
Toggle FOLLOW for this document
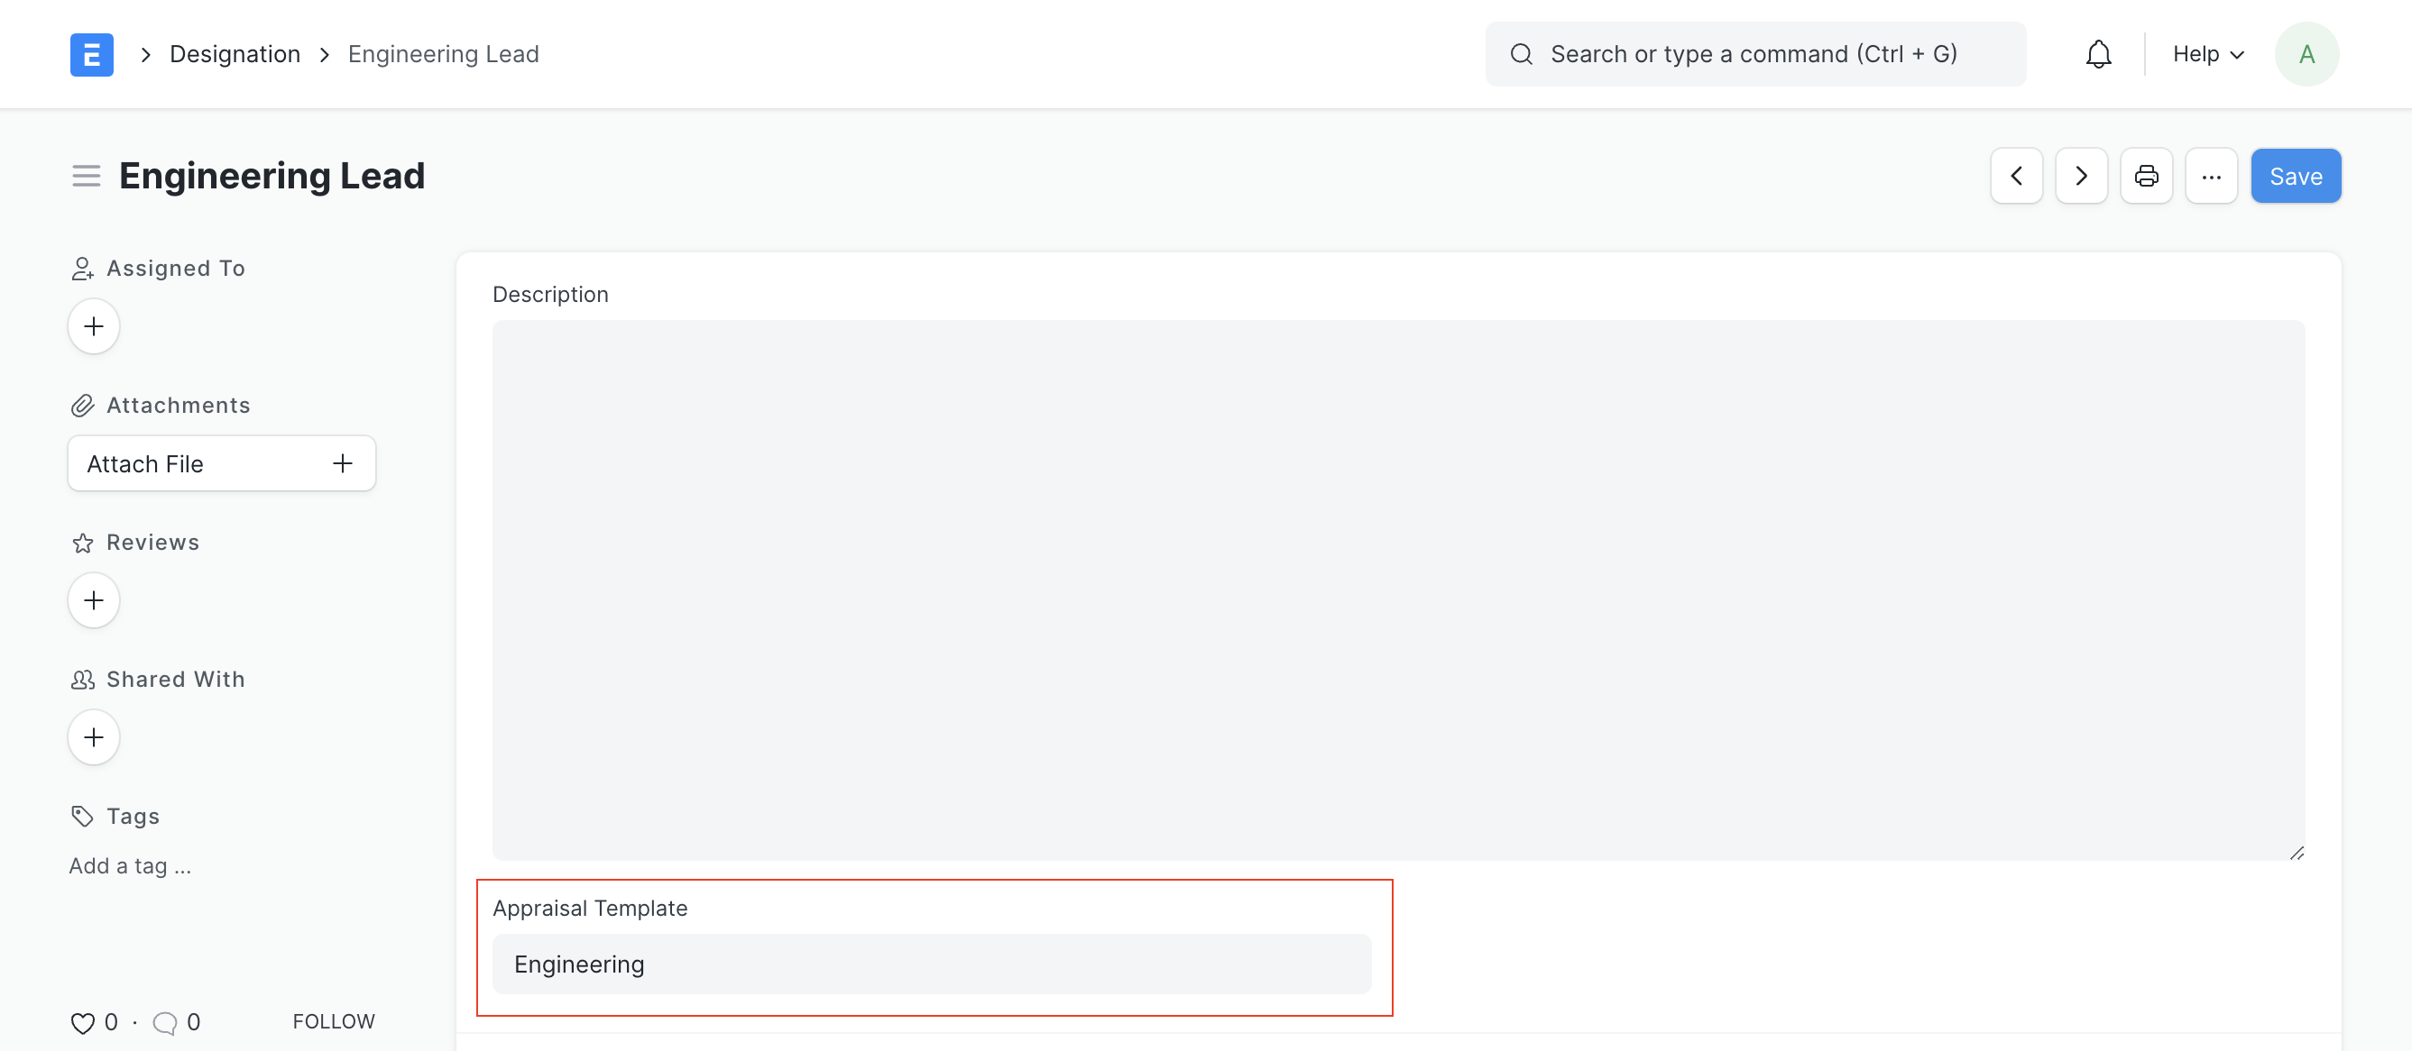pos(334,1021)
